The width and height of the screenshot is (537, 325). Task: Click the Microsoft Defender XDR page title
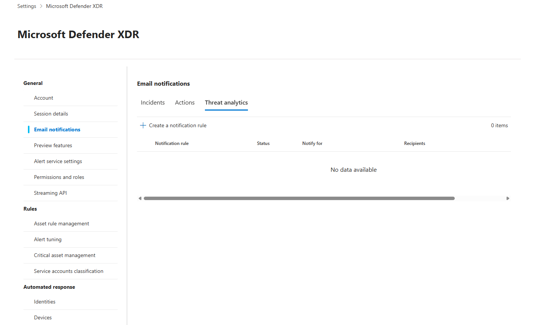point(78,34)
